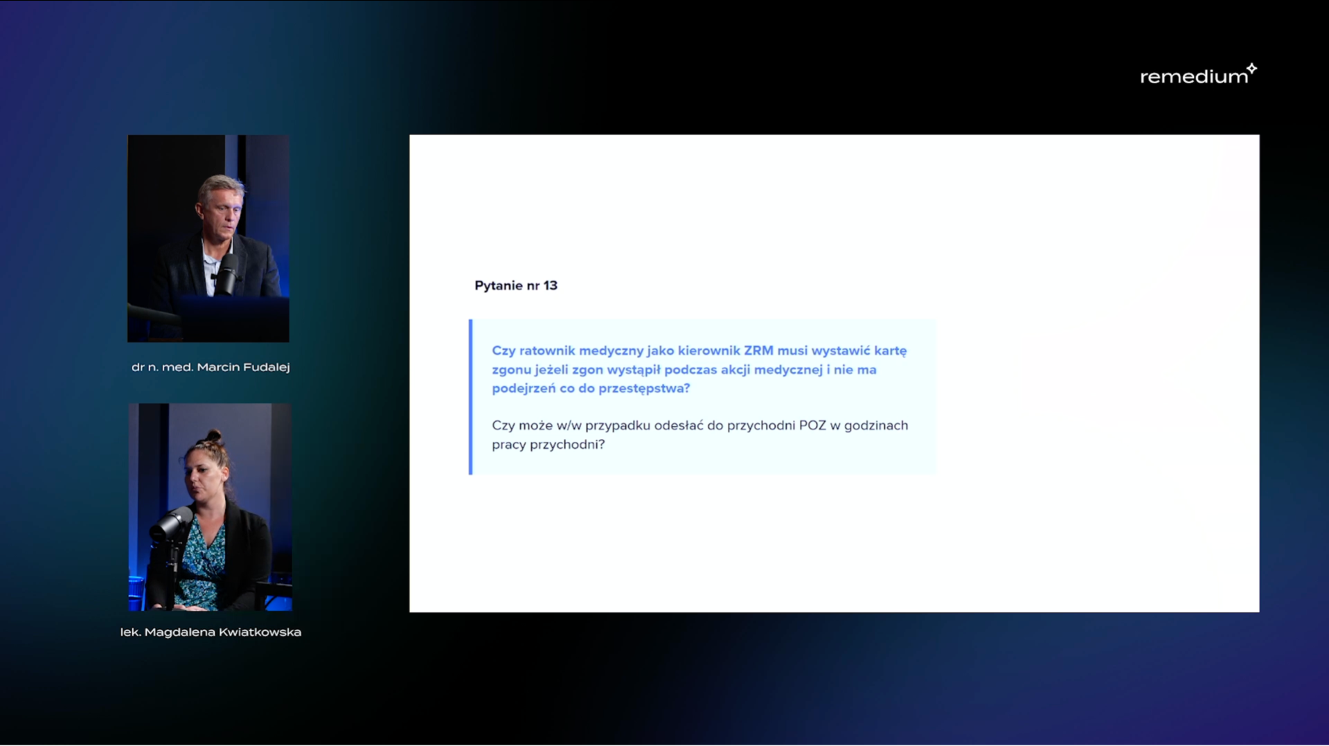Click the blue question about ratownik medyczny
This screenshot has height=746, width=1329.
(699, 369)
